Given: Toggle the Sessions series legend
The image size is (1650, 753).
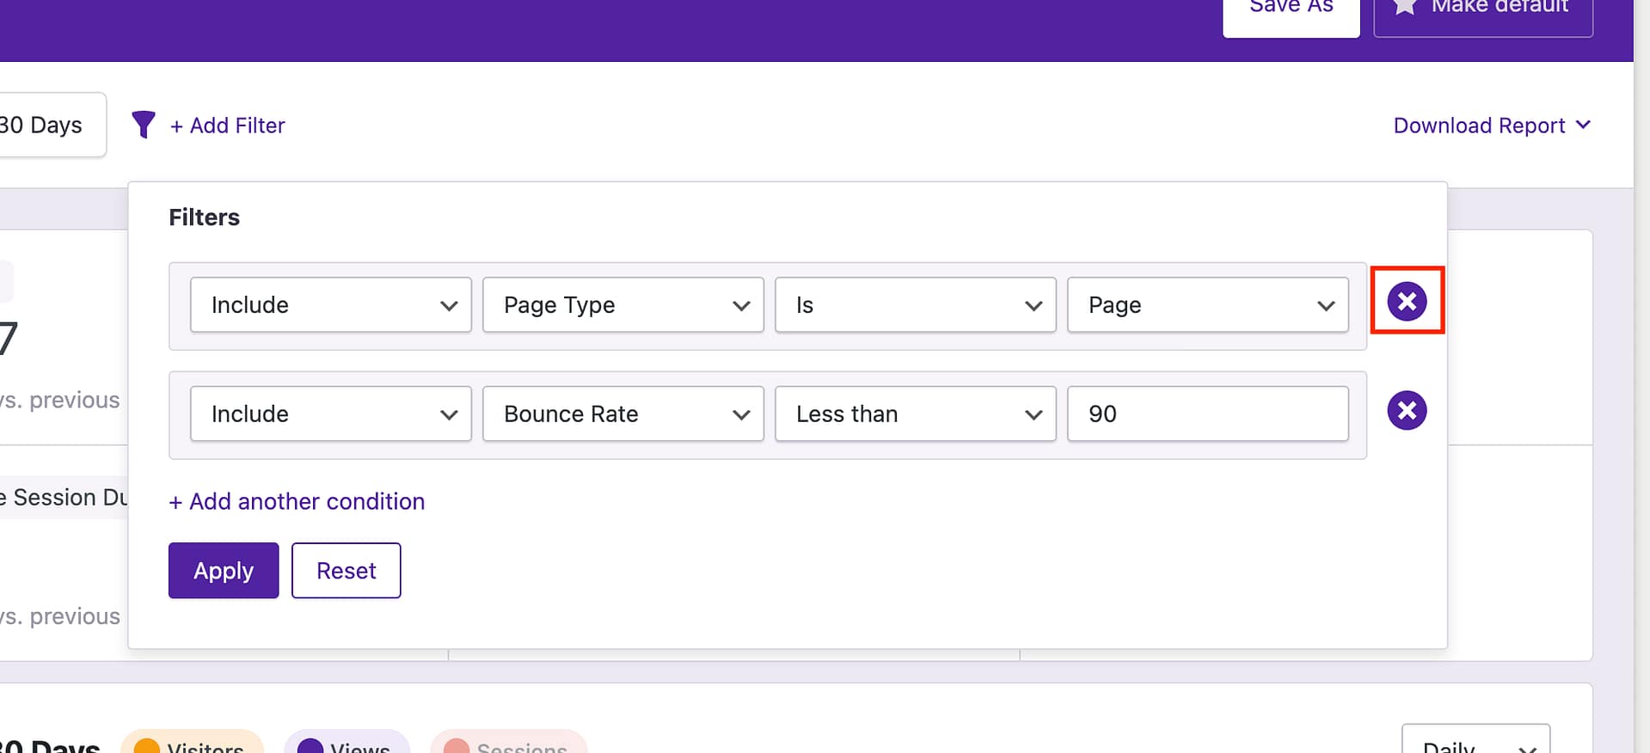Looking at the screenshot, I should (508, 744).
